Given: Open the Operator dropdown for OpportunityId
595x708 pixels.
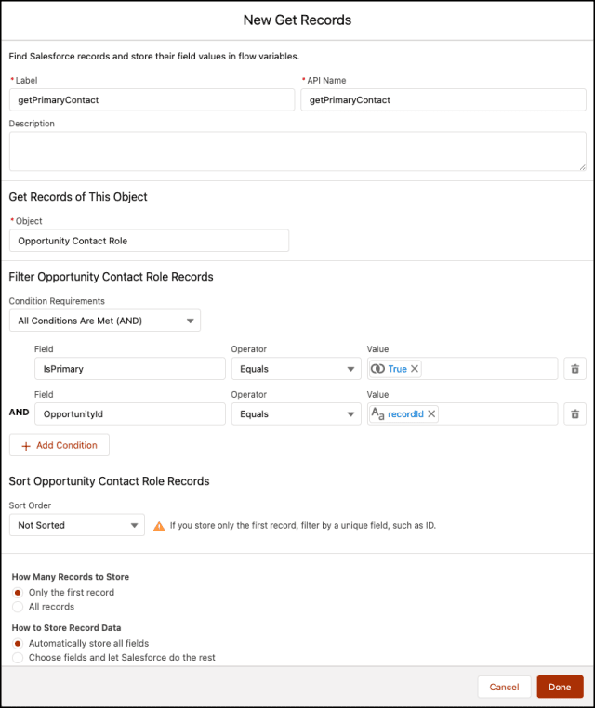Looking at the screenshot, I should (x=297, y=413).
